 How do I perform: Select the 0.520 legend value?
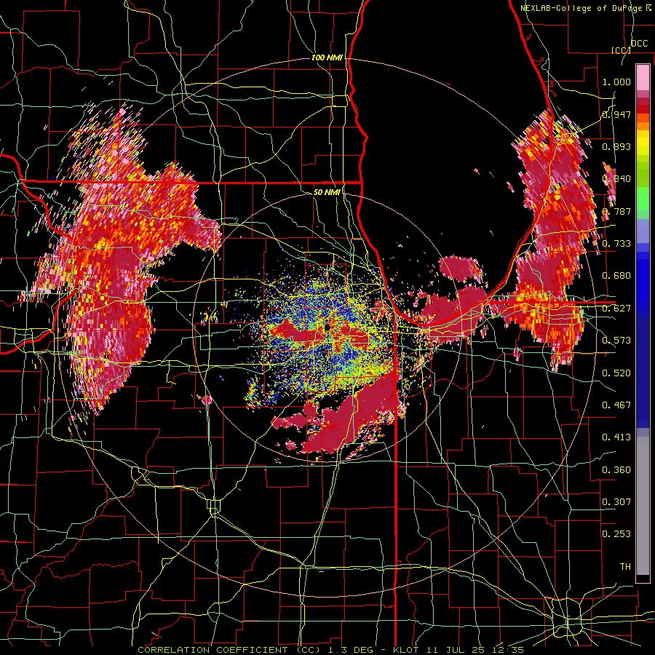[616, 373]
